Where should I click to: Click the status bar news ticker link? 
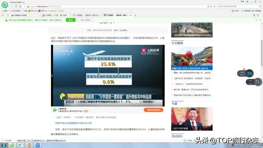pyautogui.click(x=42, y=141)
